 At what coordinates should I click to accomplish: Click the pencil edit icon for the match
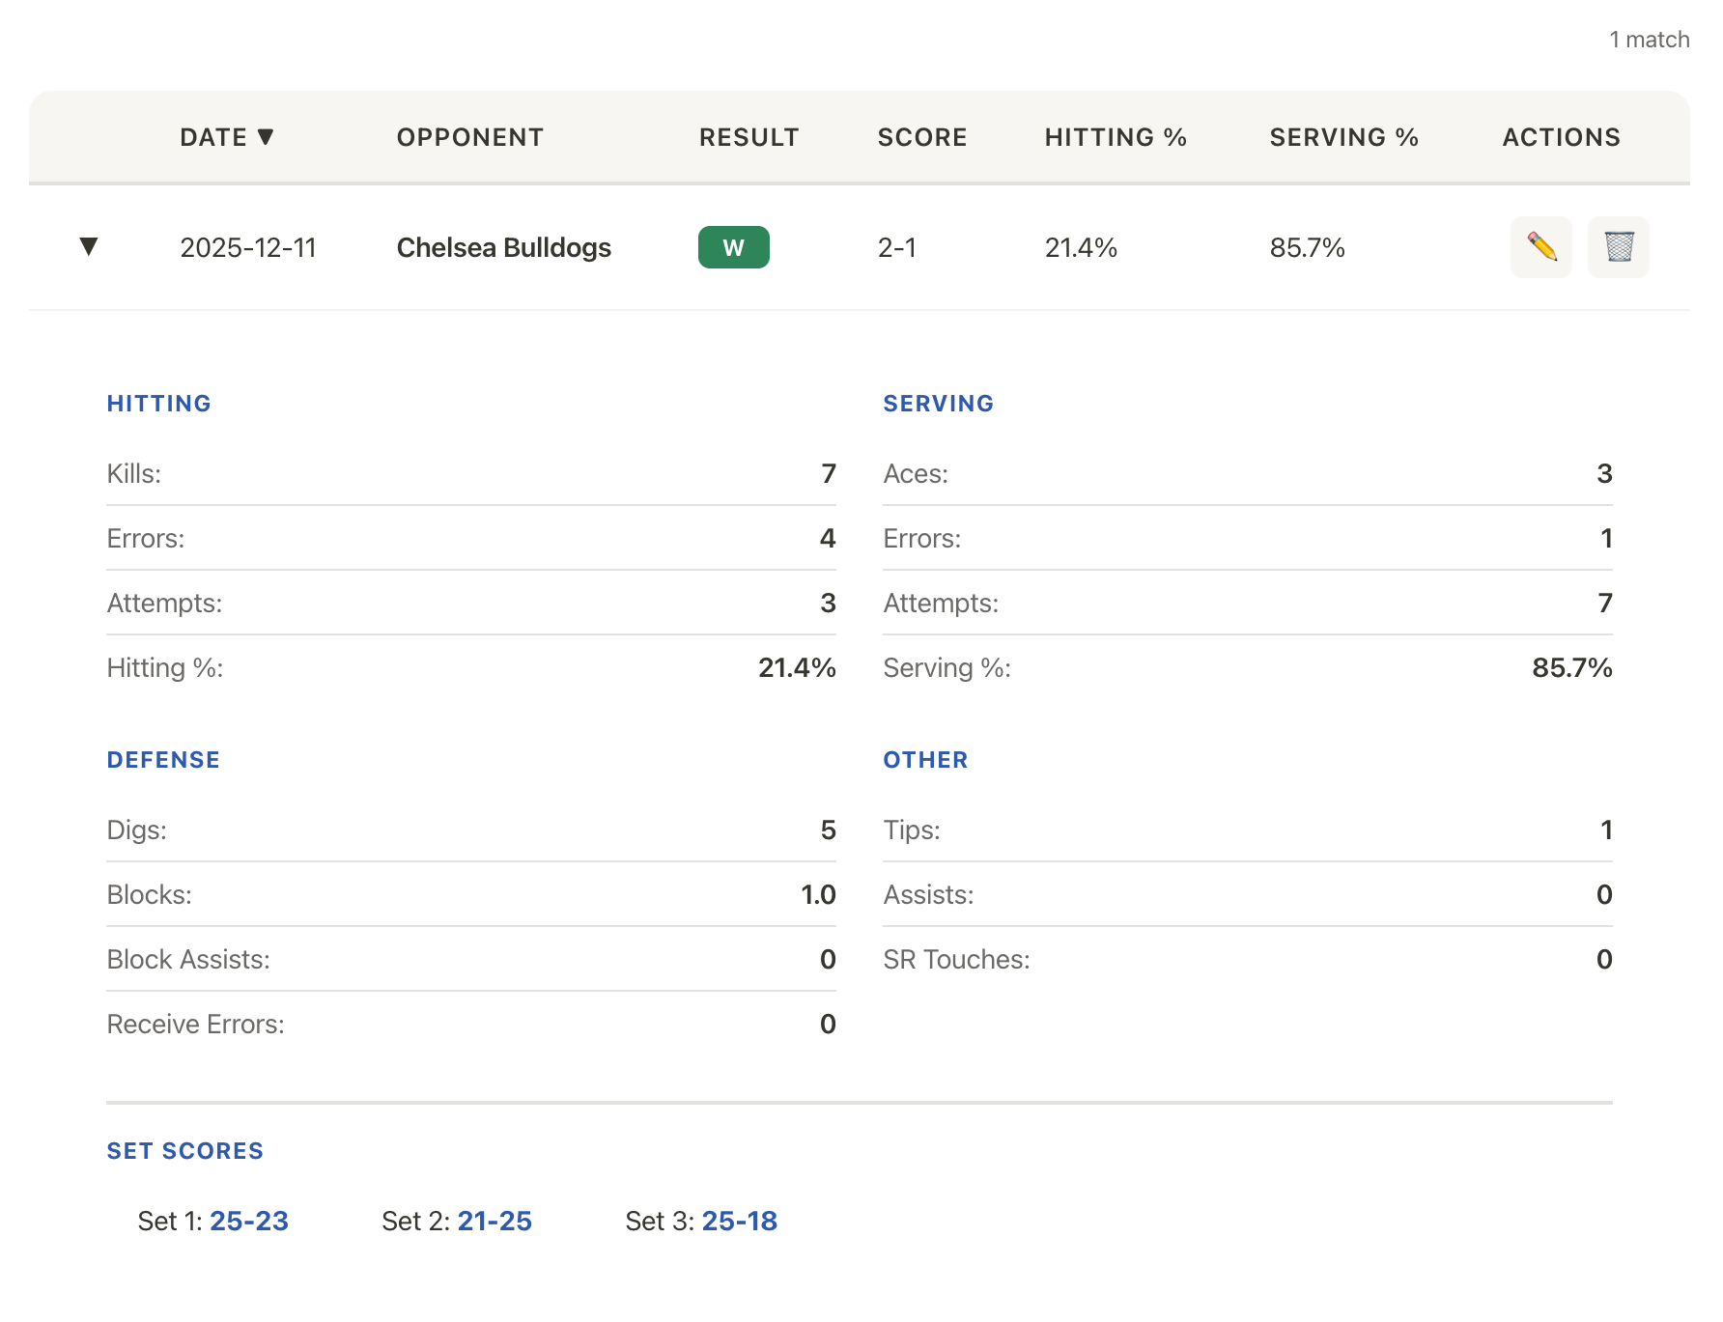tap(1541, 247)
